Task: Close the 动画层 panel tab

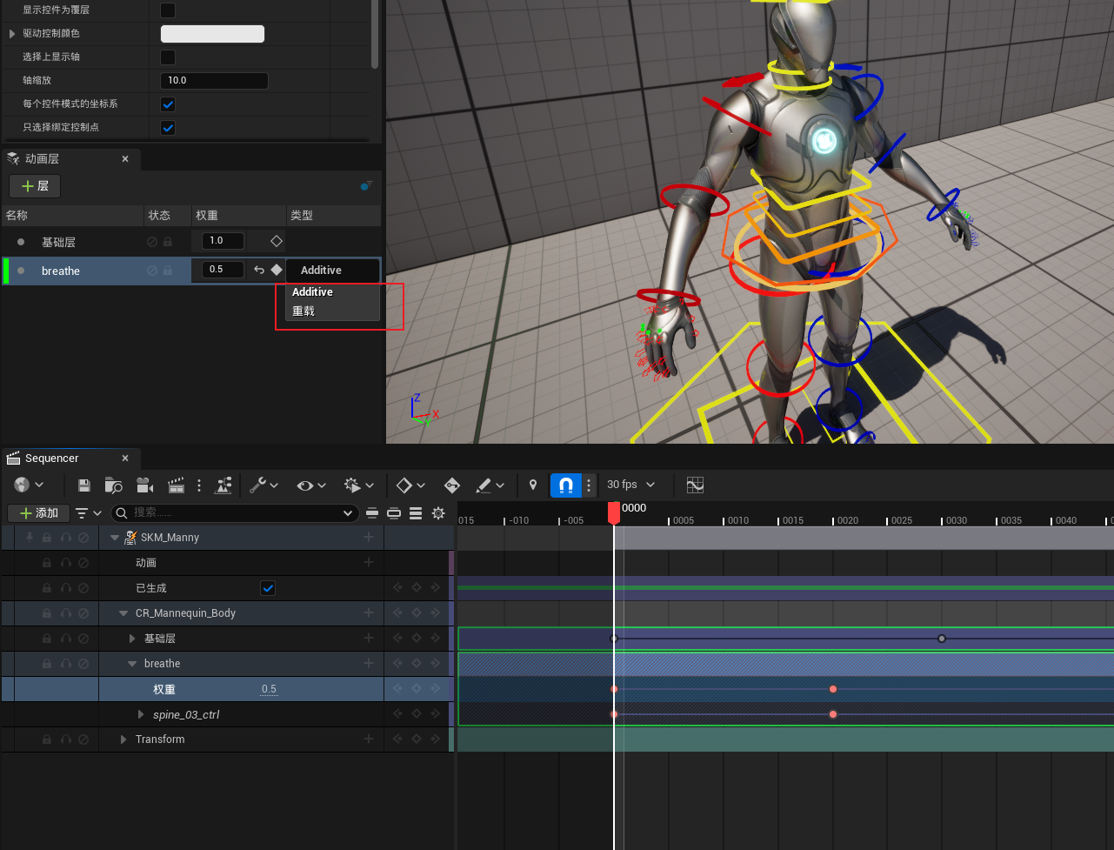Action: pyautogui.click(x=125, y=159)
